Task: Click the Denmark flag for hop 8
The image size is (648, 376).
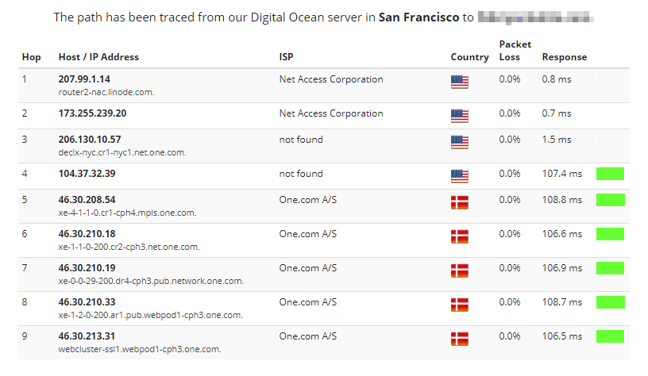Action: 459,305
